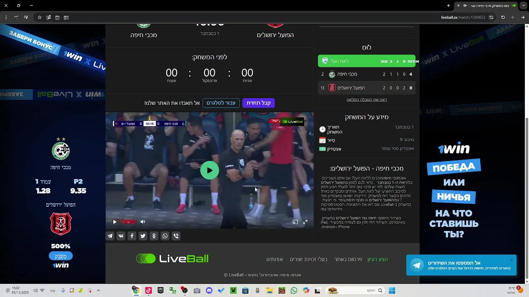Click the small play icon in the video control bar
The height and width of the screenshot is (297, 529).
pos(114,222)
